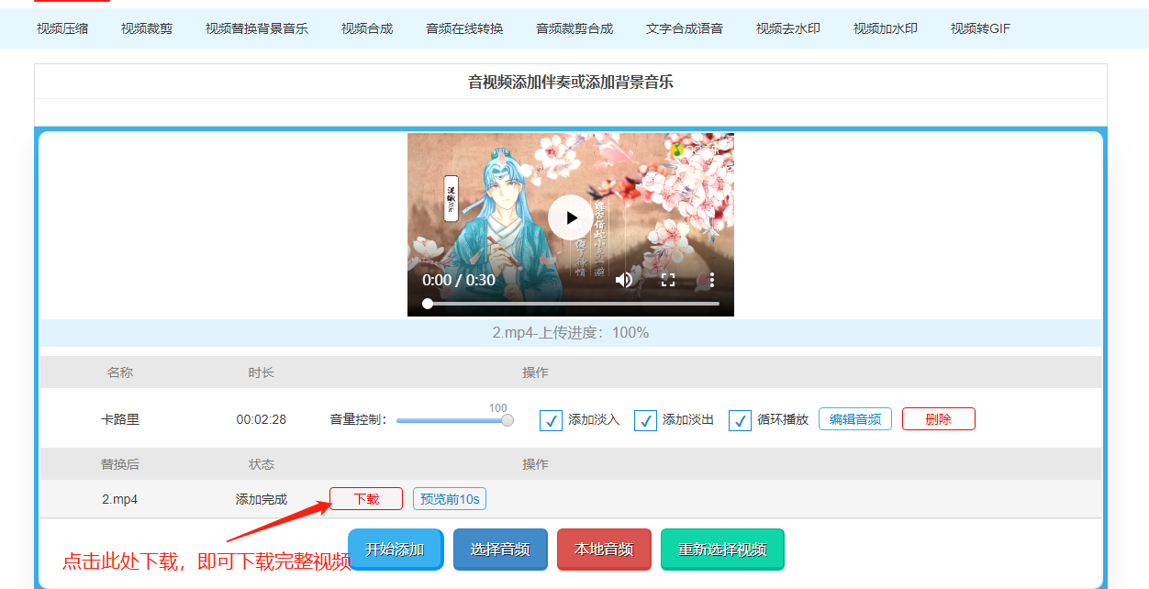The image size is (1149, 589).
Task: Click the 选择音频 button
Action: click(x=500, y=550)
